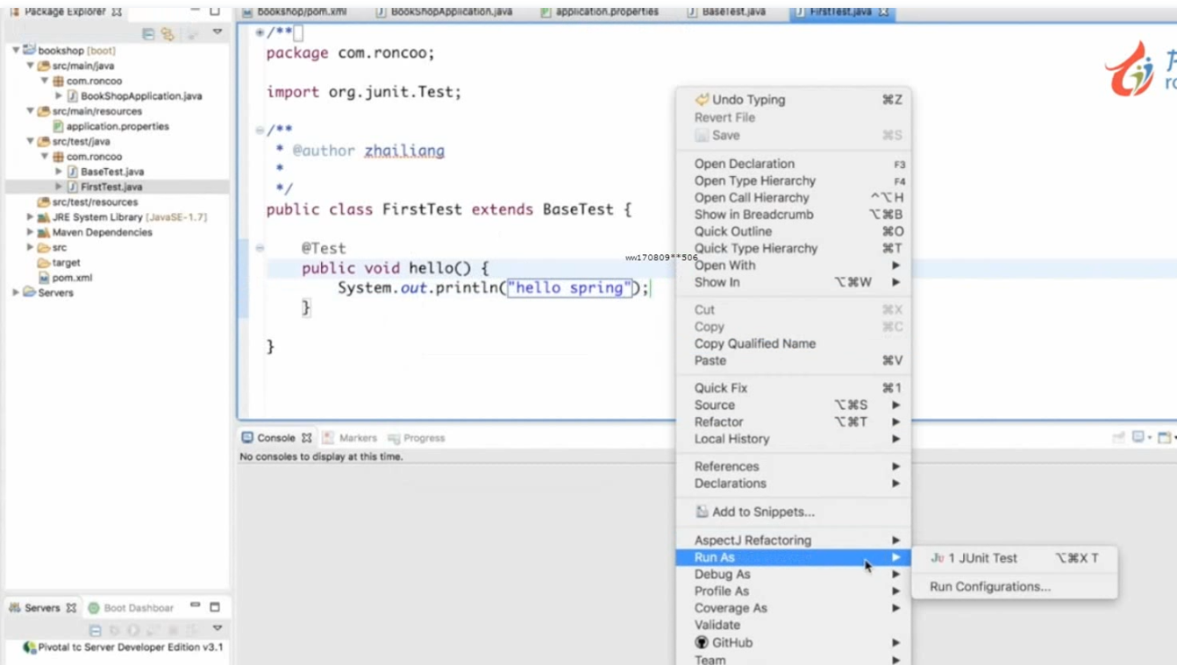The width and height of the screenshot is (1177, 665).
Task: Expand folded header comment at top
Action: [x=260, y=32]
